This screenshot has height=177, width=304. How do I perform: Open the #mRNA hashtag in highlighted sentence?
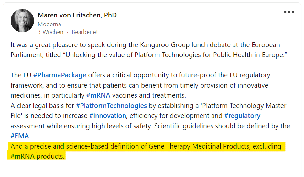click(x=23, y=156)
